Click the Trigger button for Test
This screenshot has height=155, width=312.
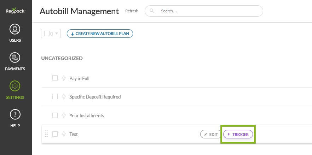click(238, 134)
